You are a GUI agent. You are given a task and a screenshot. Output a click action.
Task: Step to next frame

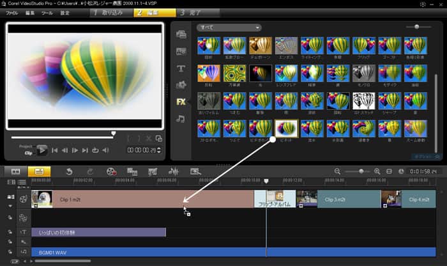(75, 150)
